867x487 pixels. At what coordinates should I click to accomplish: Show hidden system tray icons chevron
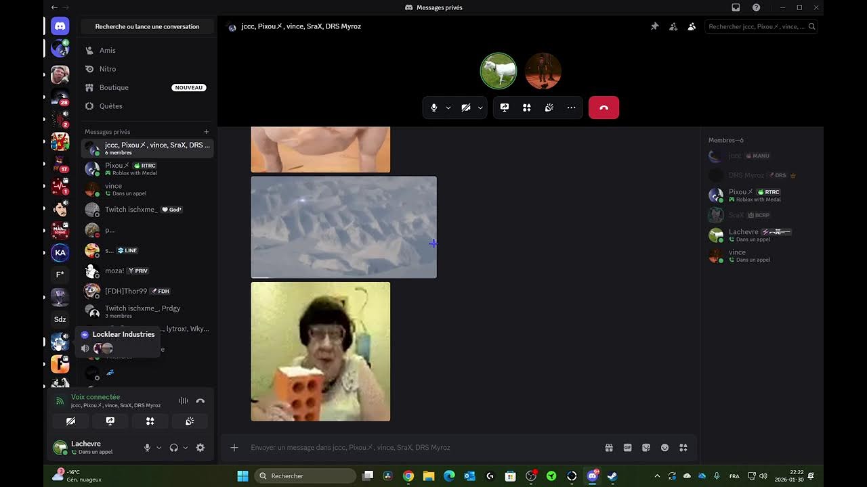pyautogui.click(x=656, y=476)
